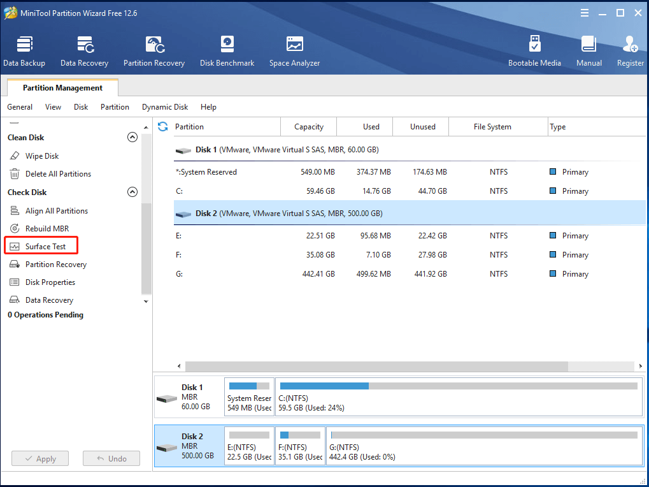Click the partition list right scroll arrow

[x=640, y=366]
